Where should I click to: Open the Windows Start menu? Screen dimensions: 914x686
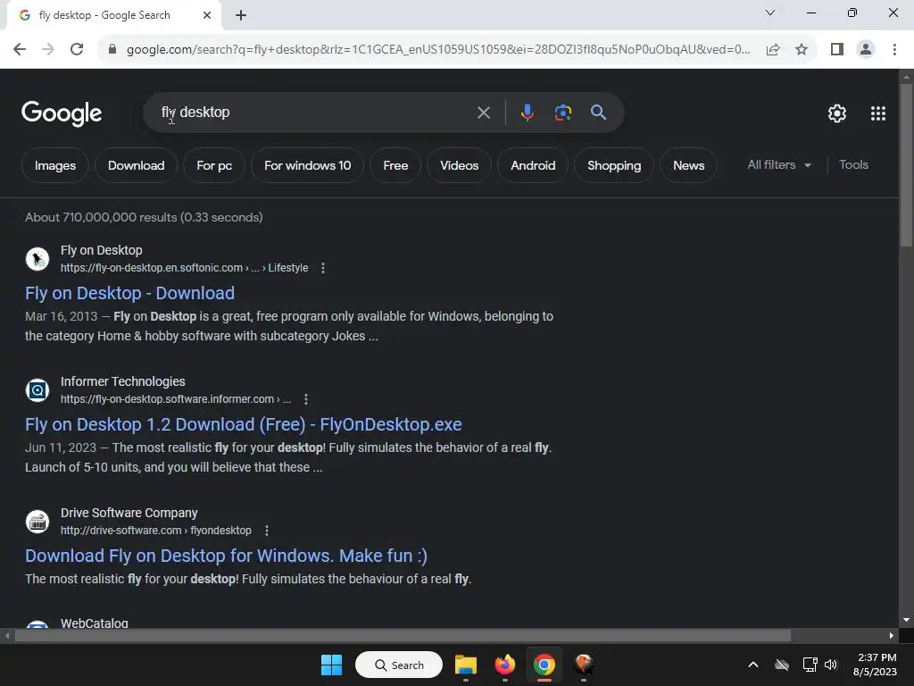tap(332, 665)
